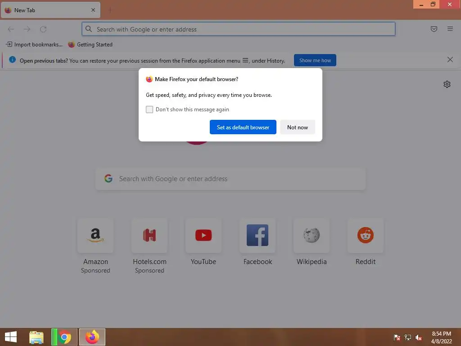Open the taskbar clock showing 8:54 PM

click(441, 337)
